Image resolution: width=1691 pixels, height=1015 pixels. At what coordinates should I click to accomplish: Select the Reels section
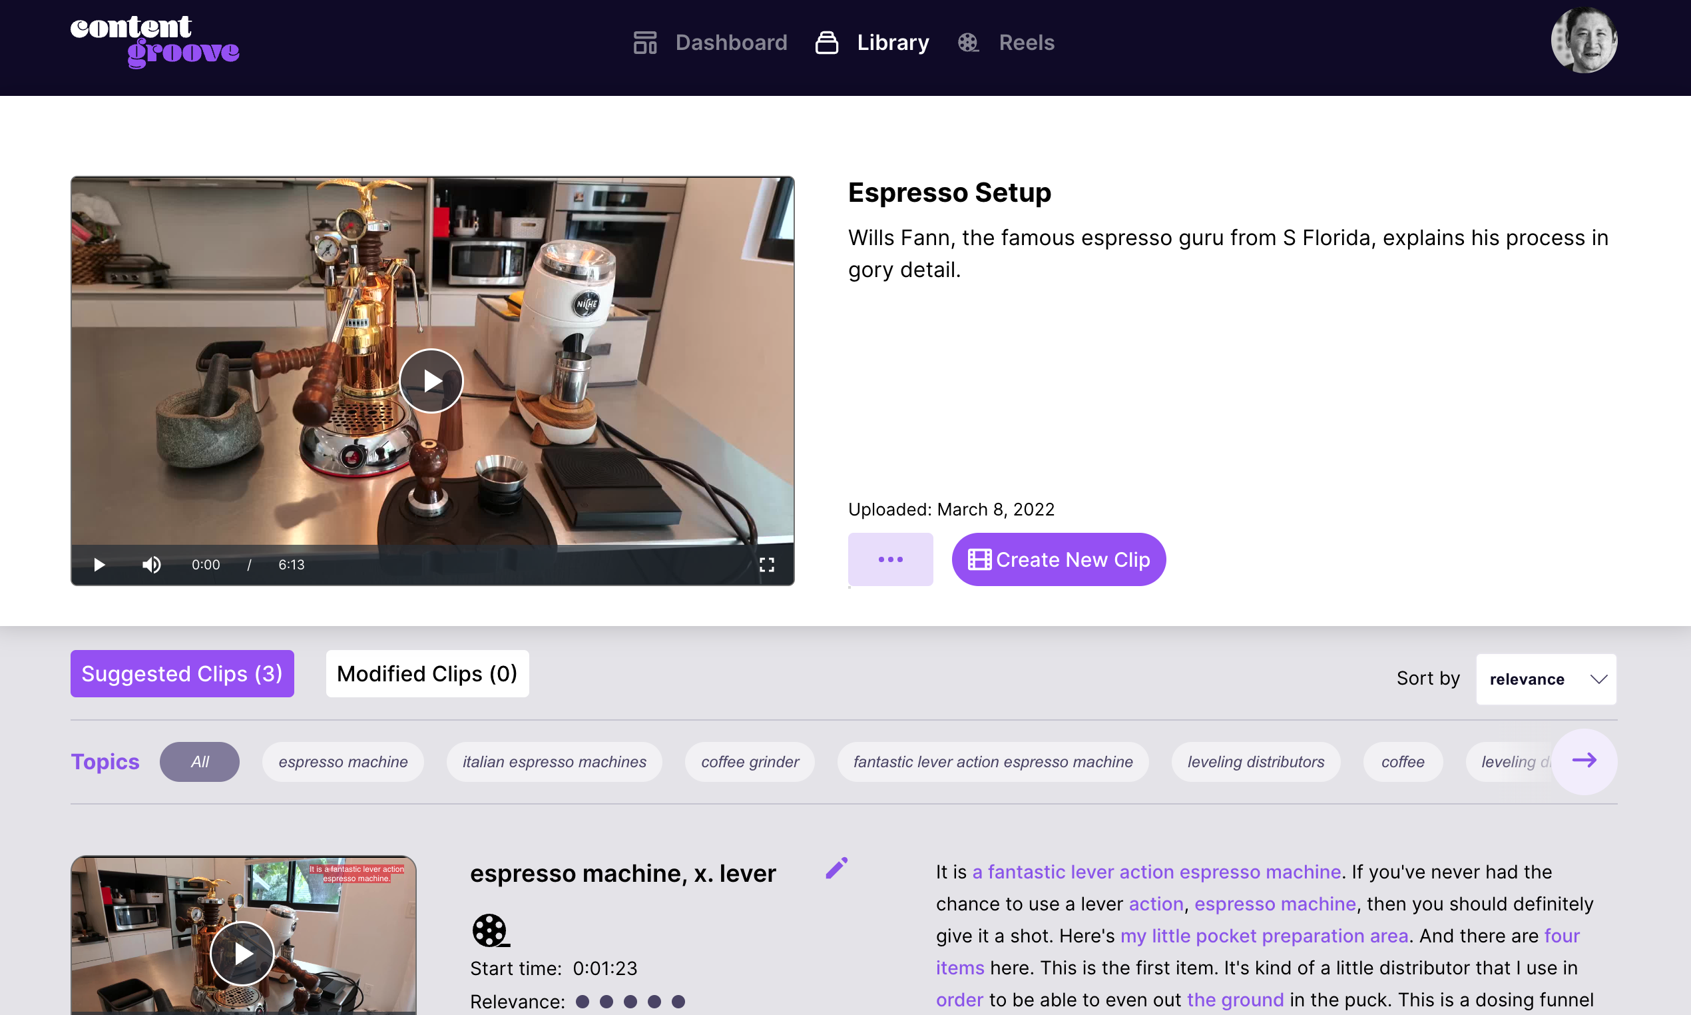[1026, 43]
